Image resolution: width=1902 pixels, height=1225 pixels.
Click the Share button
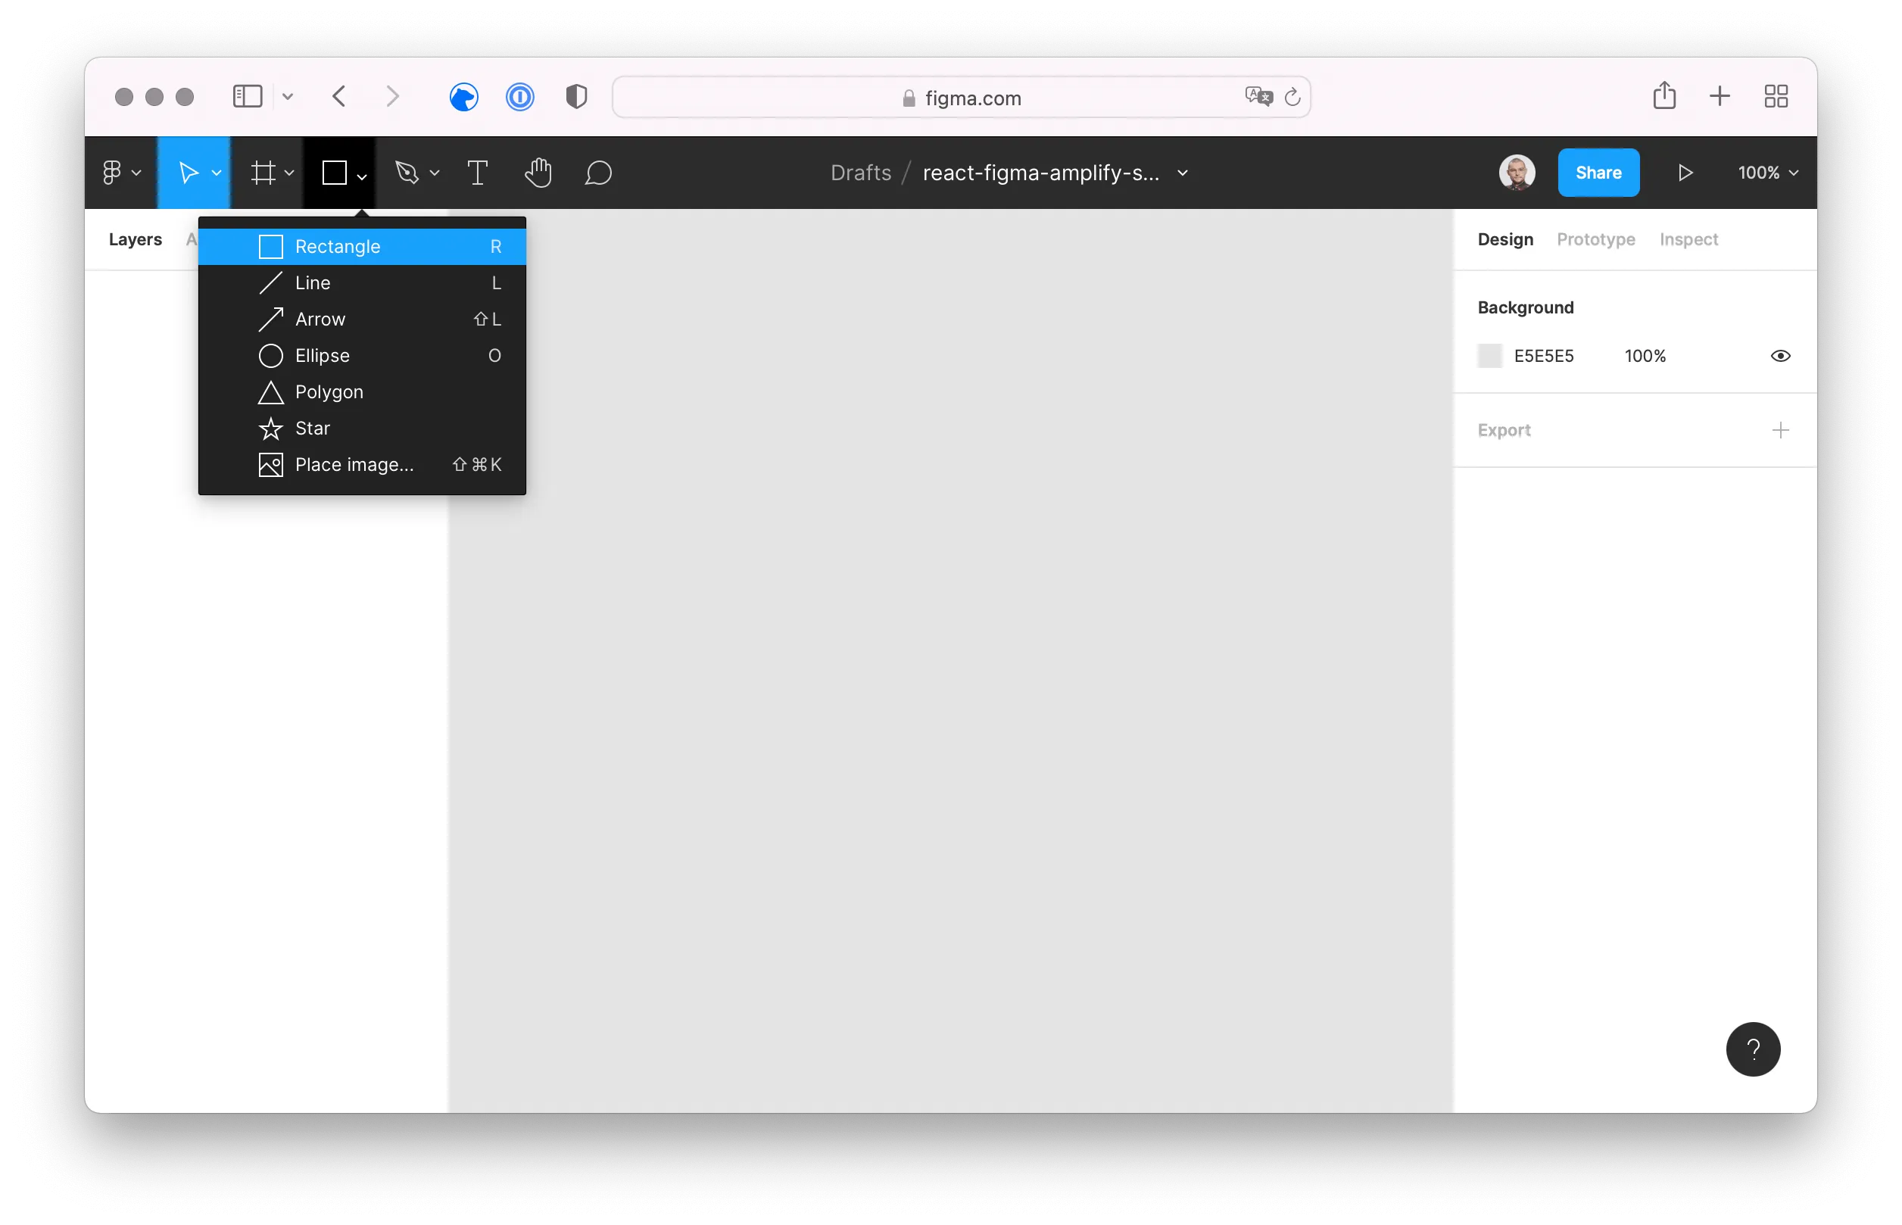(1598, 173)
